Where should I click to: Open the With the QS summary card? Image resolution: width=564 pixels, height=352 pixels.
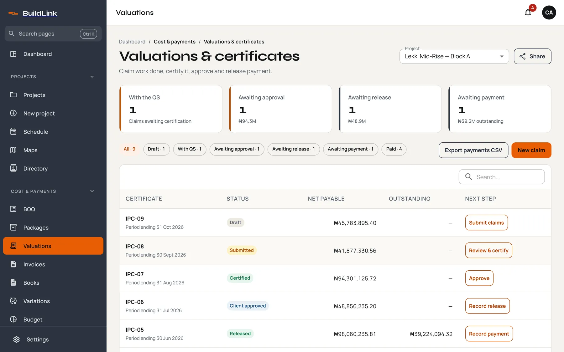pos(171,109)
